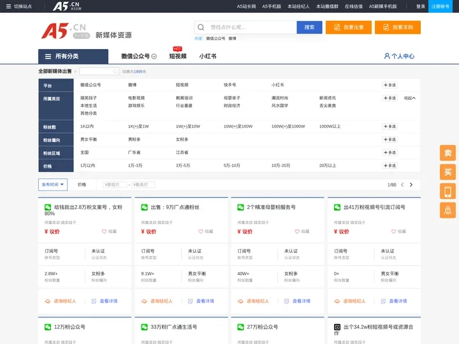Open the 所有分类 categories menu
The image size is (459, 344).
(x=73, y=56)
